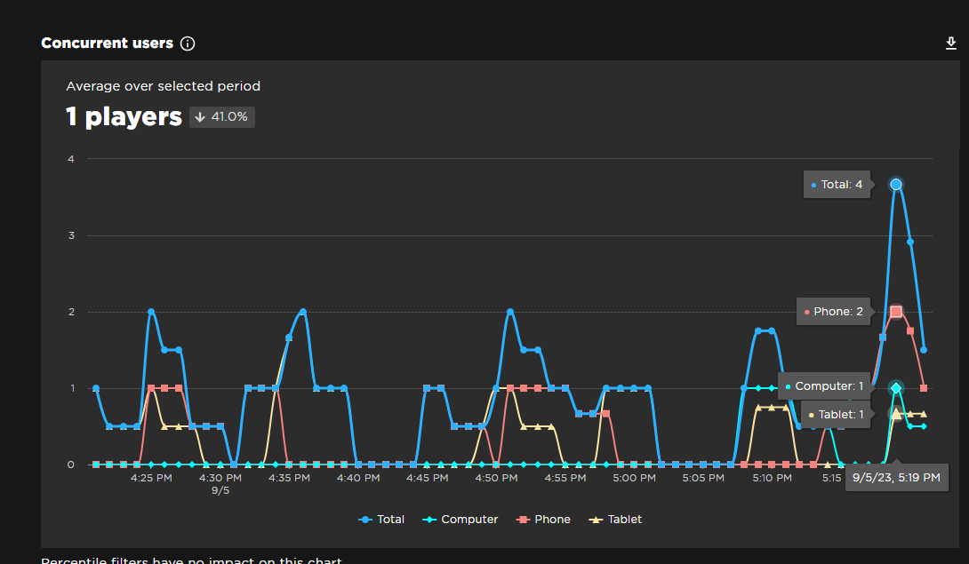969x564 pixels.
Task: Click the 9/5 date label below the axis
Action: click(221, 489)
